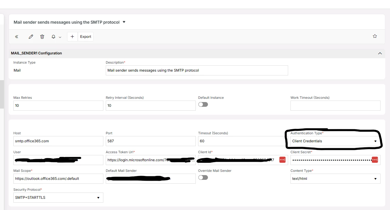The height and width of the screenshot is (210, 390).
Task: Toggle the Default Instance switch
Action: coord(203,104)
